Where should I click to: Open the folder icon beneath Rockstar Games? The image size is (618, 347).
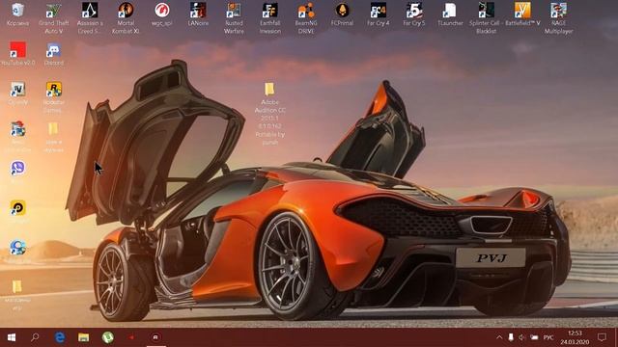(x=54, y=128)
